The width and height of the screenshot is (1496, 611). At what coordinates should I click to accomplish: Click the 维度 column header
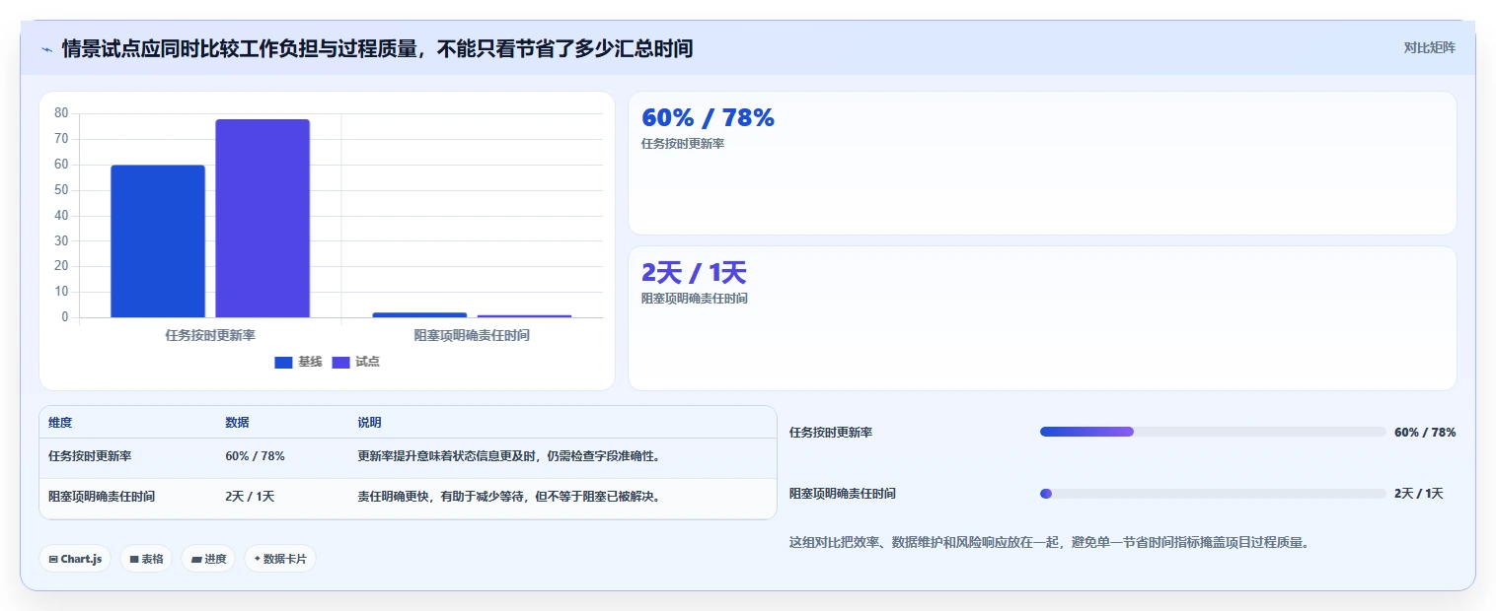(60, 423)
